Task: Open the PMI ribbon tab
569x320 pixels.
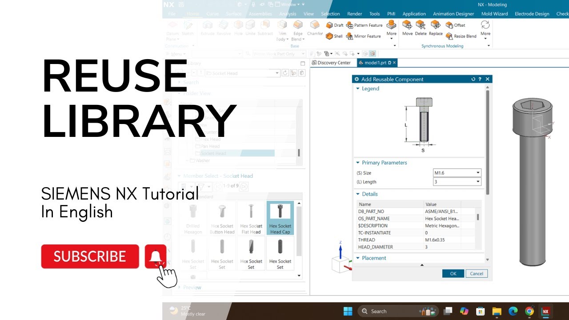Action: (391, 14)
